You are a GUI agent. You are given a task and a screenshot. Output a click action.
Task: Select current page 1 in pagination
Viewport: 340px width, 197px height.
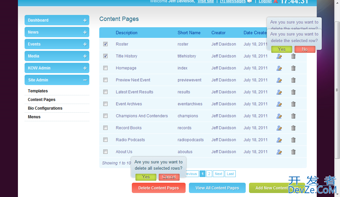pyautogui.click(x=202, y=174)
